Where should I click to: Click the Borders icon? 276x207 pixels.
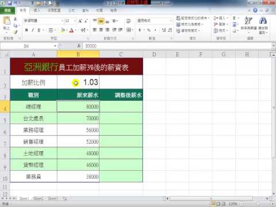51,30
